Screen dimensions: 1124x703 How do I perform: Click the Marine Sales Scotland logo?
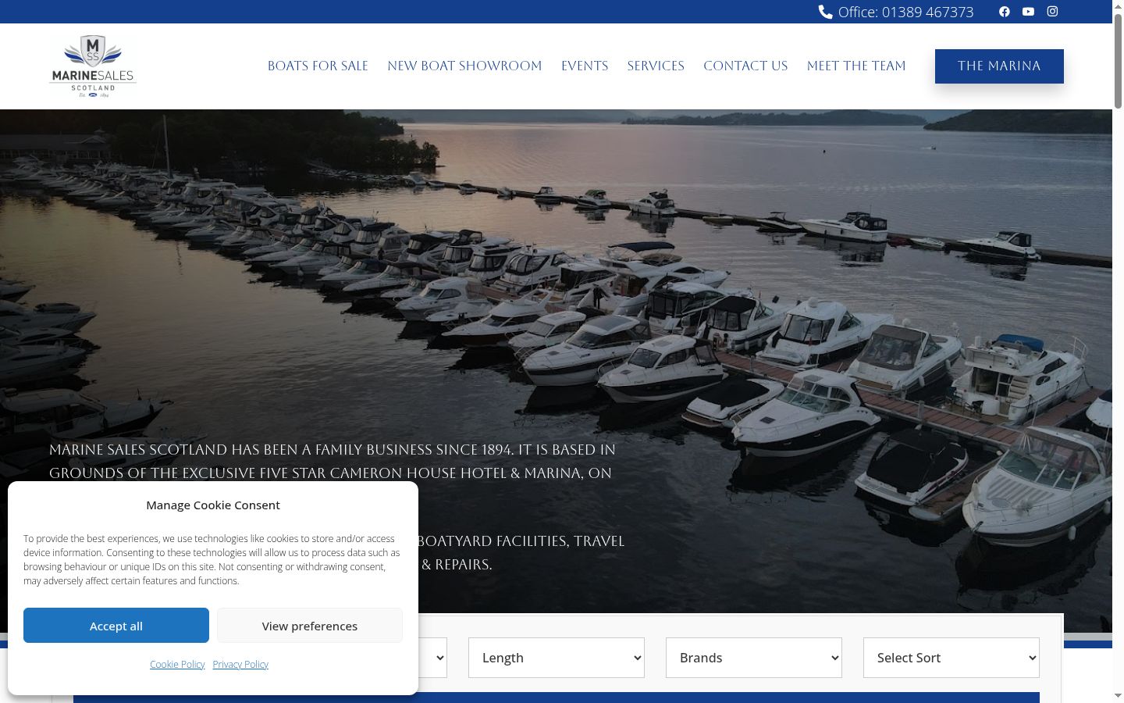tap(93, 66)
